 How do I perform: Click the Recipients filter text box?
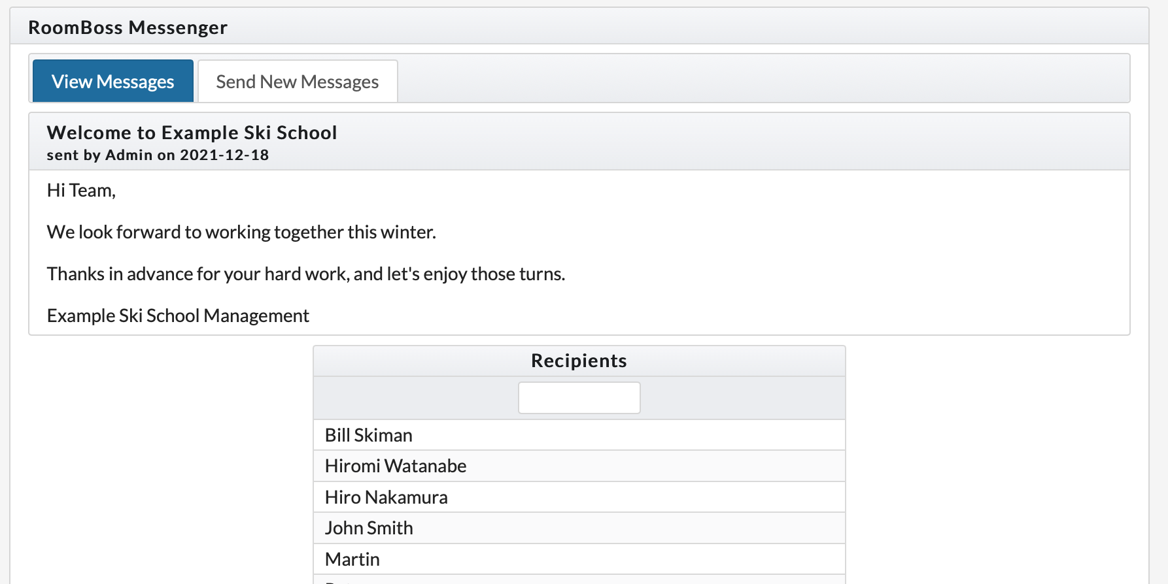[x=579, y=398]
